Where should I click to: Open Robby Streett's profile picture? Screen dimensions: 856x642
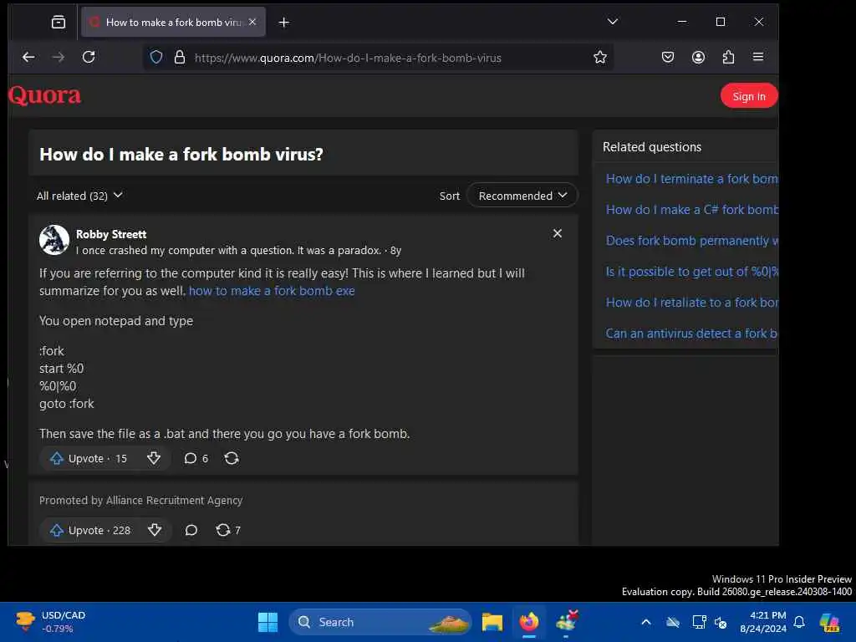pyautogui.click(x=54, y=240)
